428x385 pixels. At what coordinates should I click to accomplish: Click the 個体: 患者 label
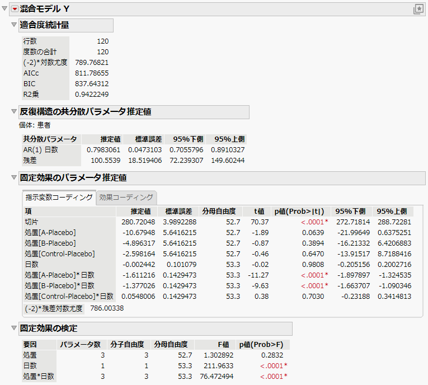click(x=35, y=125)
